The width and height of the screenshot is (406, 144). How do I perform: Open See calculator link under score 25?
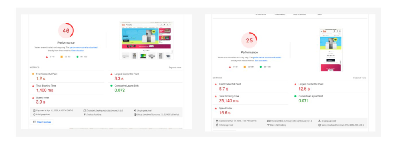[261, 61]
